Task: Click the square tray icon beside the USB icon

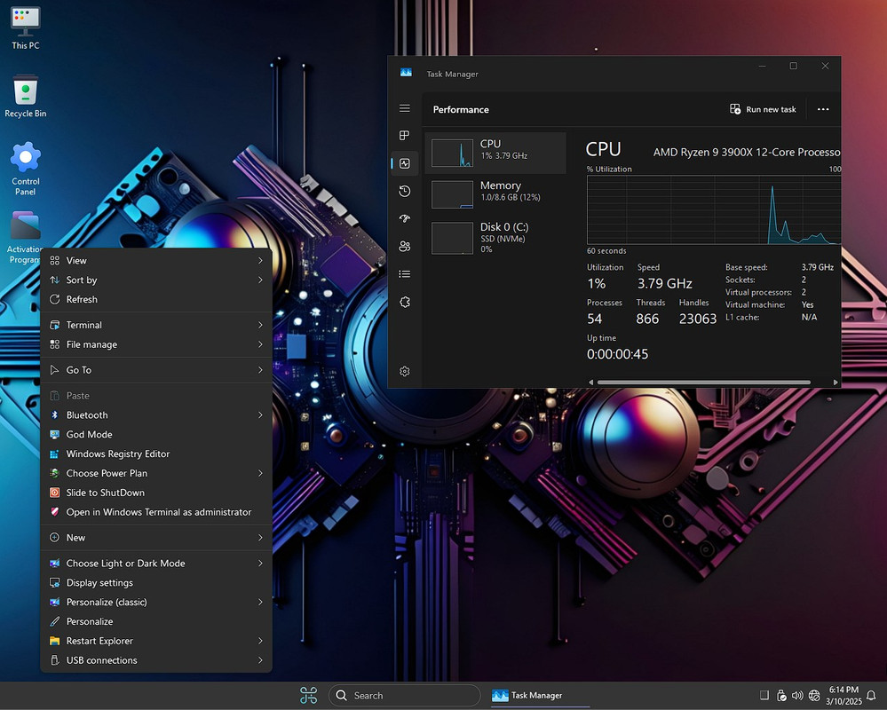Action: (764, 695)
